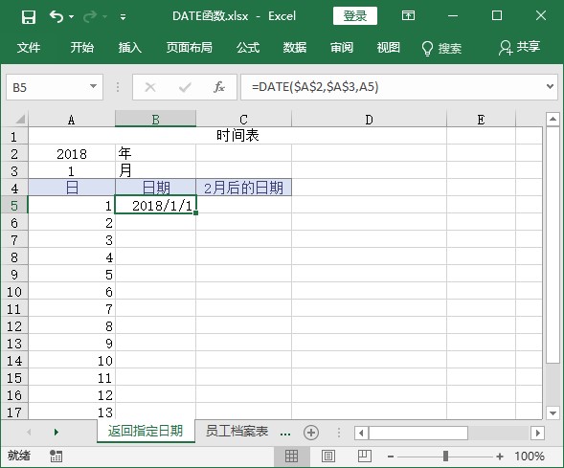Click the macro recording status icon
Image resolution: width=564 pixels, height=468 pixels.
56,456
